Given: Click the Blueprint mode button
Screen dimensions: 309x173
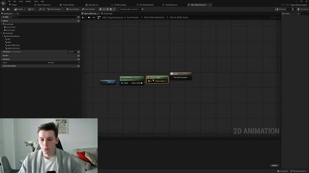Looking at the screenshot, I should [281, 9].
